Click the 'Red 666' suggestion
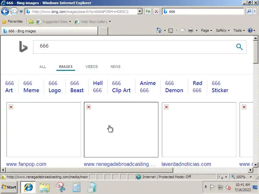 (x=197, y=87)
